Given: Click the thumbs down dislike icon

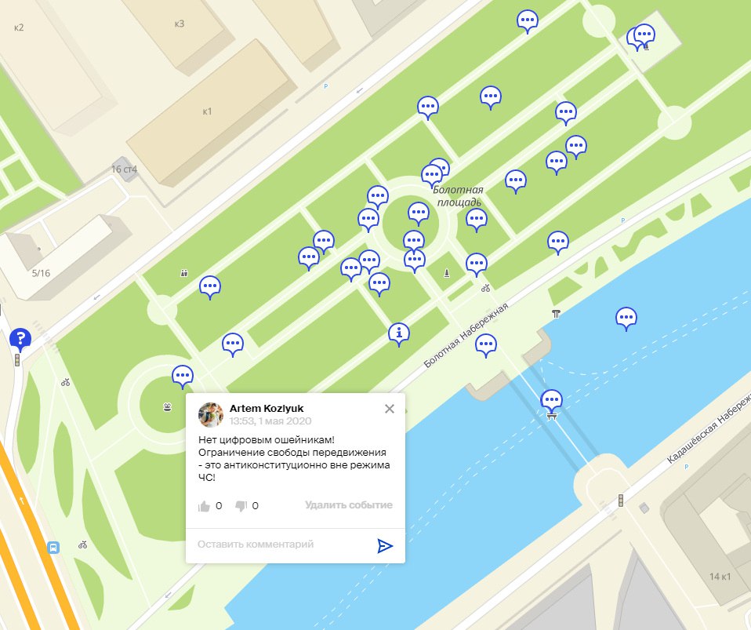Looking at the screenshot, I should click(x=241, y=506).
